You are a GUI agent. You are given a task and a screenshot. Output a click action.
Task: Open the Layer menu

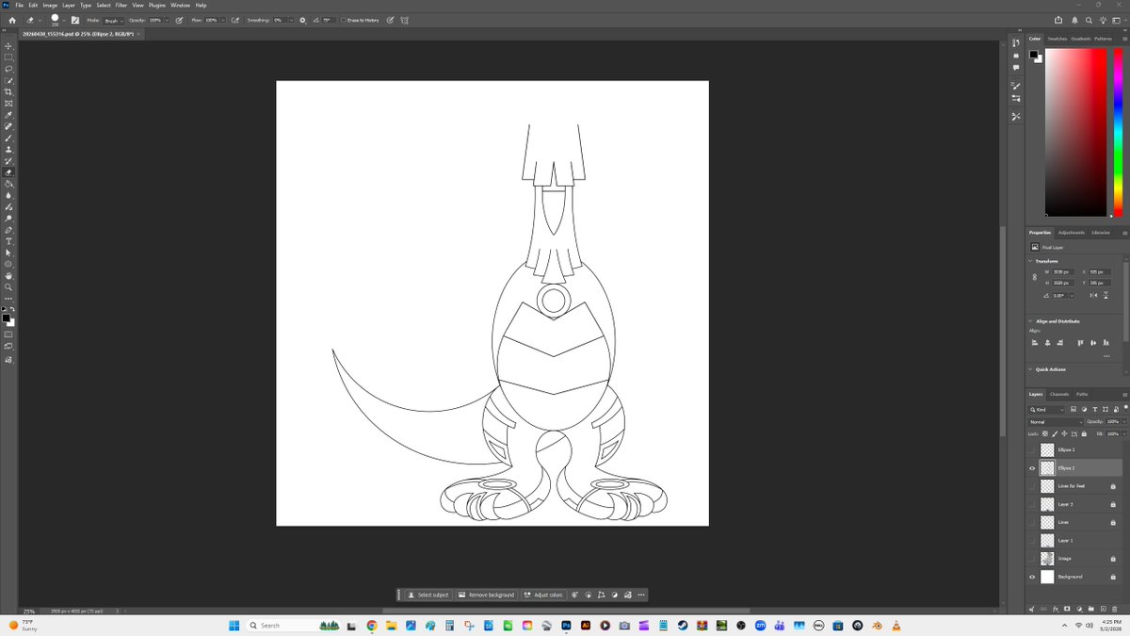69,5
